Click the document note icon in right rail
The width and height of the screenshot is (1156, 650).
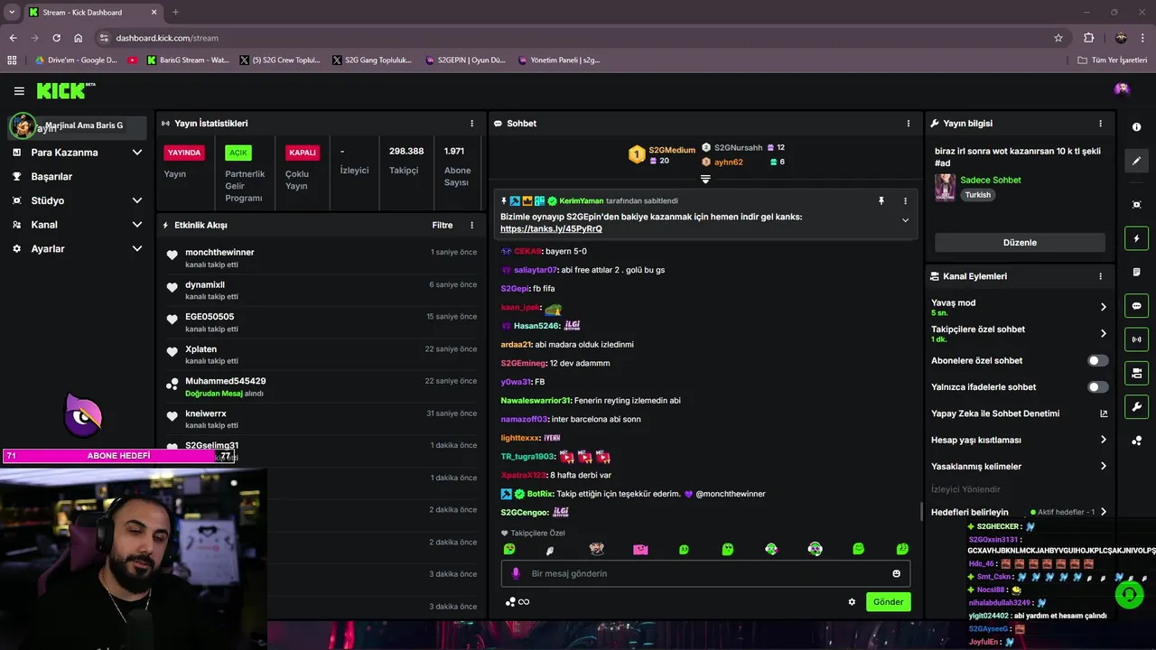pos(1136,272)
